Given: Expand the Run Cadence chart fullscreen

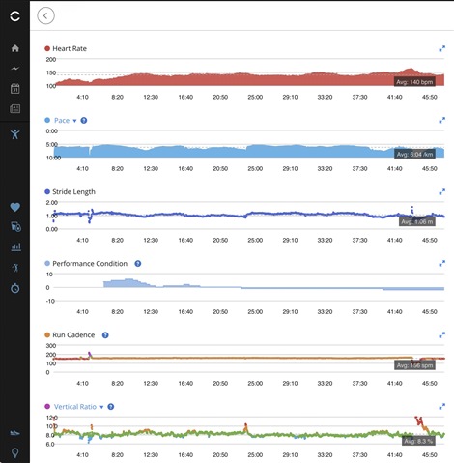Looking at the screenshot, I should [x=442, y=335].
